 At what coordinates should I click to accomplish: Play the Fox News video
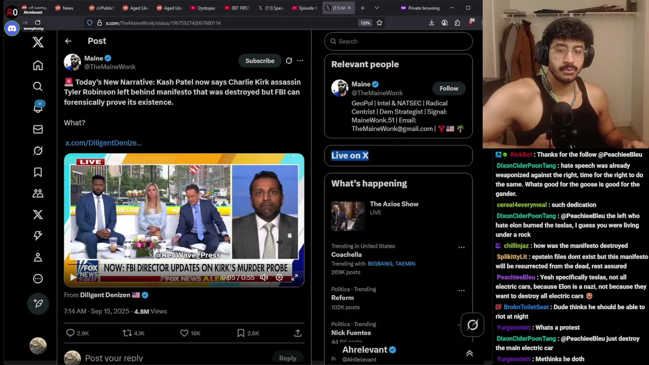pos(73,278)
